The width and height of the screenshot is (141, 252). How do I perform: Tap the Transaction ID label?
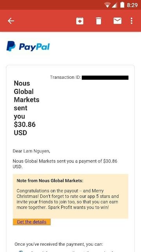[x=65, y=77]
